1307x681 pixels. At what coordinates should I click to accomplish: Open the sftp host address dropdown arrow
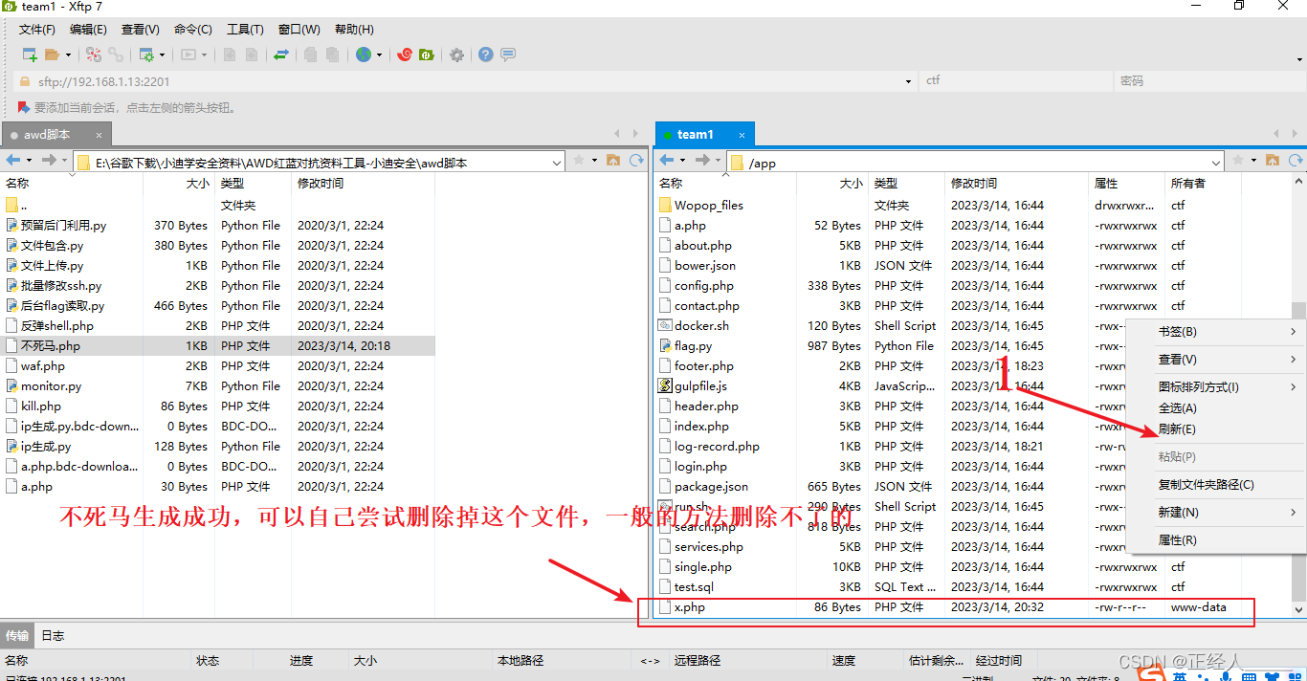click(x=908, y=81)
